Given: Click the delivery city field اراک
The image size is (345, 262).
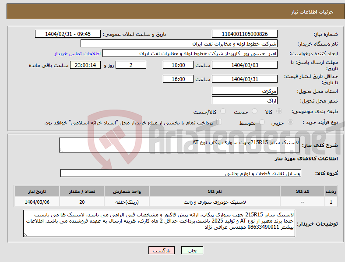Looking at the screenshot, I should pyautogui.click(x=244, y=100).
